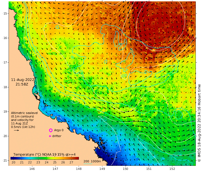This screenshot has width=202, height=172.
Task: Click the cyan 200m bathymetry legend line
Action: click(88, 164)
